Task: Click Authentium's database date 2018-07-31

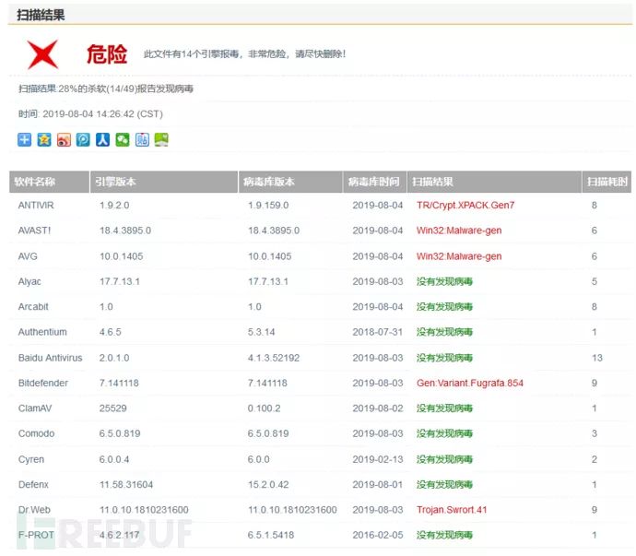Action: 378,332
